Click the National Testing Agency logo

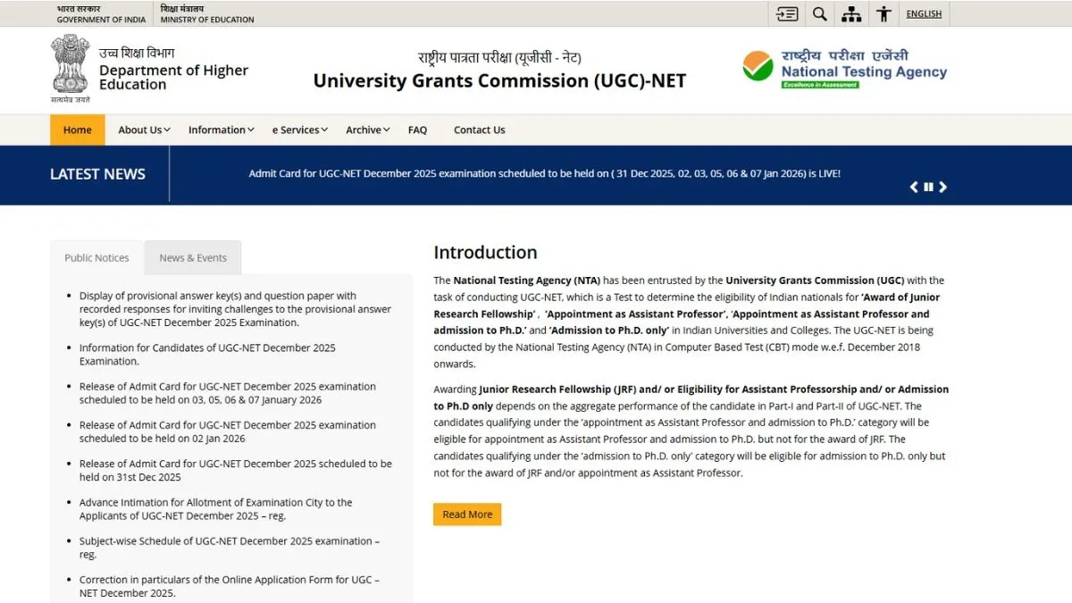844,69
